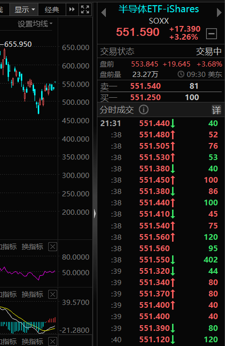Viewport: 225px width, 346px height.
Task: Open 详 trade details button
Action: [216, 110]
